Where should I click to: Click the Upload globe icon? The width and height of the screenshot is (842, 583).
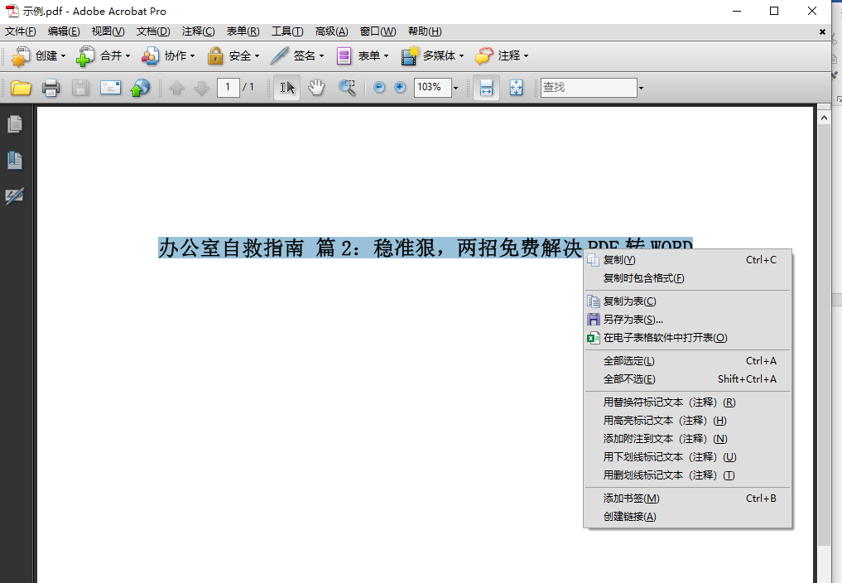[140, 88]
